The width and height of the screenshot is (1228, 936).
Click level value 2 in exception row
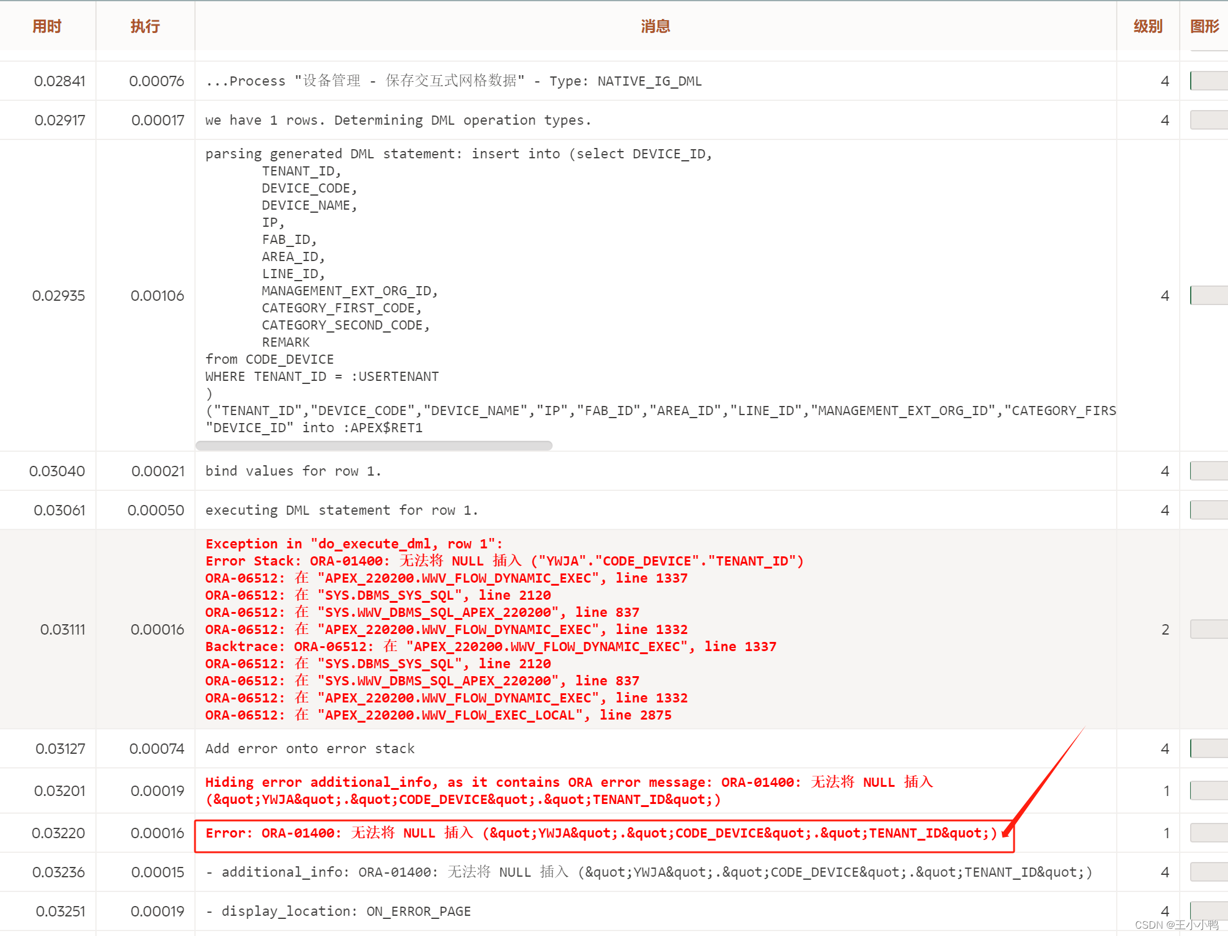pos(1165,629)
